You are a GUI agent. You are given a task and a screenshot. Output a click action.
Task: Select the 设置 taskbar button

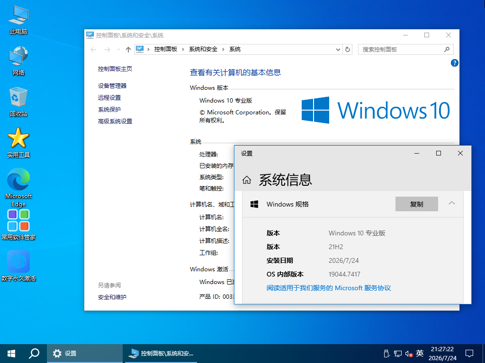[85, 354]
